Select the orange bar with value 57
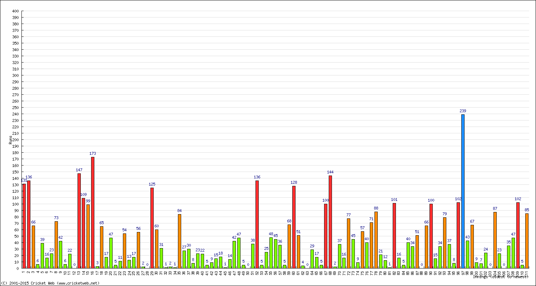The width and height of the screenshot is (536, 286). click(x=362, y=250)
